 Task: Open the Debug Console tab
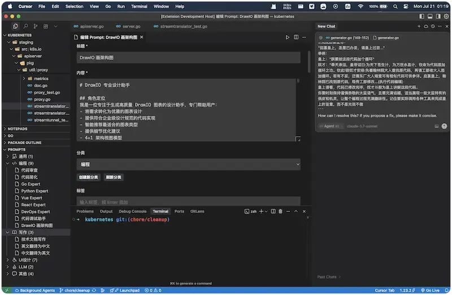click(x=133, y=211)
